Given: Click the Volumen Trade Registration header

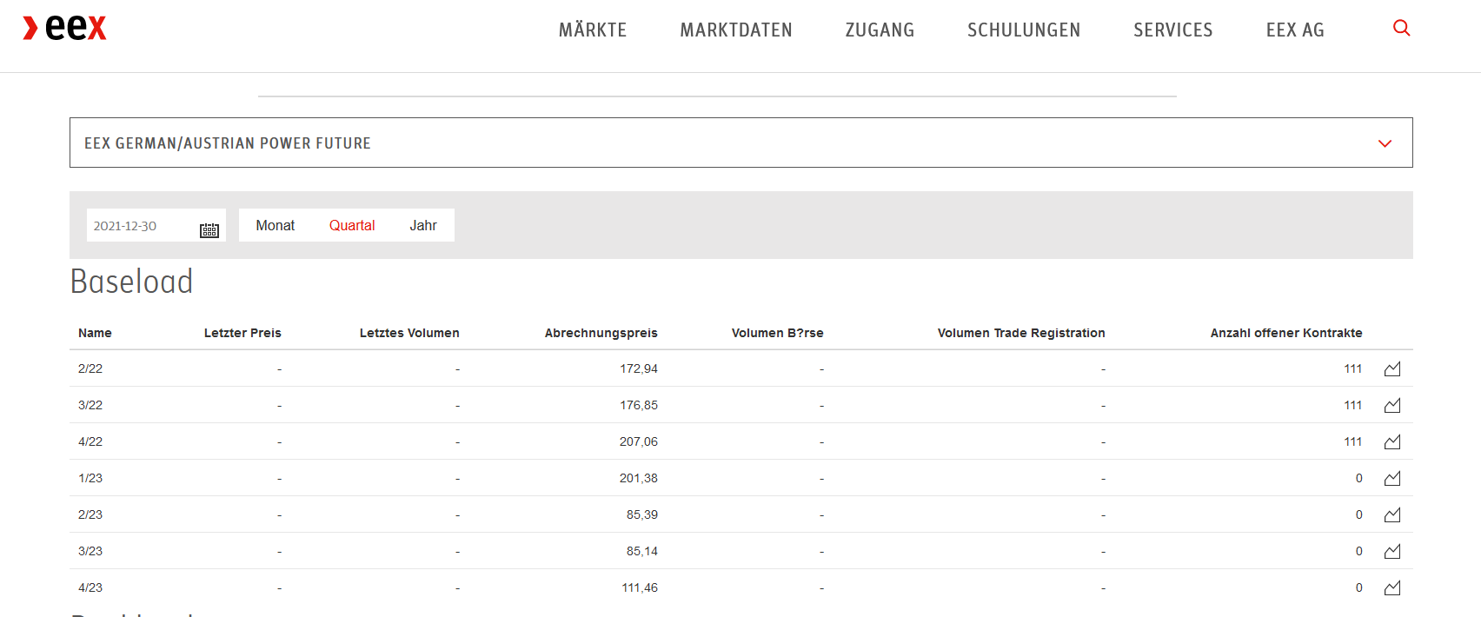Looking at the screenshot, I should pyautogui.click(x=1021, y=333).
